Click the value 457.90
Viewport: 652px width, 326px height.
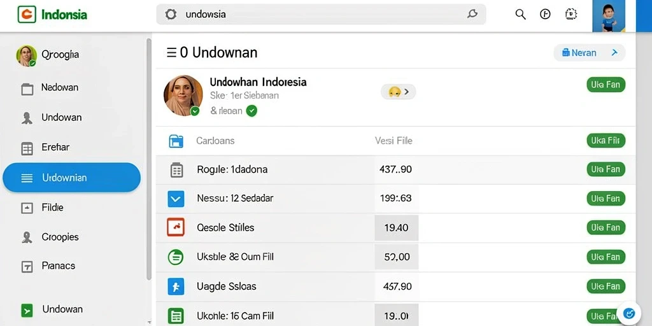tap(397, 287)
